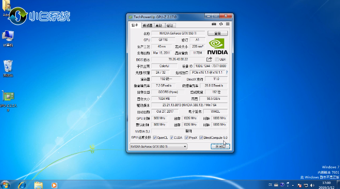Image resolution: width=340 pixels, height=189 pixels.
Task: Click the bus interface question mark icon
Action: coord(227,72)
